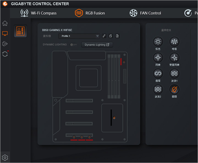Image resolution: width=198 pixels, height=163 pixels.
Task: Click the import profile icon
Action: 117,36
